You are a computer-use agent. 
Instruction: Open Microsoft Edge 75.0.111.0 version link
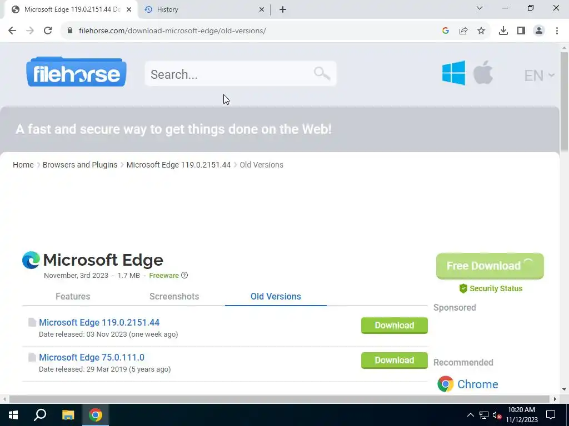pos(92,357)
